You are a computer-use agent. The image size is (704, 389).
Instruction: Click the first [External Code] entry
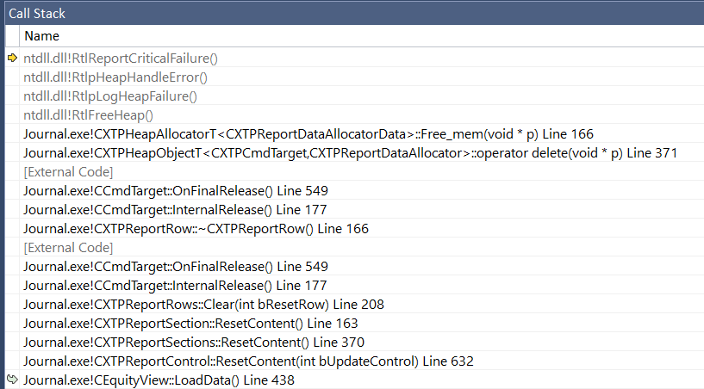[x=68, y=172]
